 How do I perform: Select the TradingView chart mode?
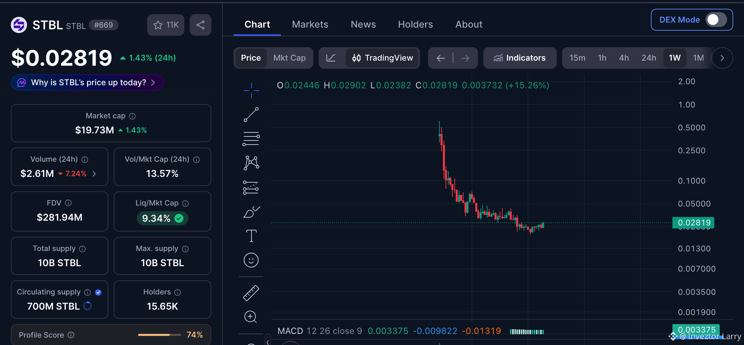[x=382, y=58]
